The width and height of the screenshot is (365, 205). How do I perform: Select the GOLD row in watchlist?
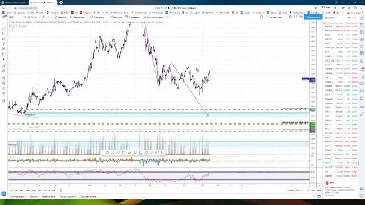(341, 56)
